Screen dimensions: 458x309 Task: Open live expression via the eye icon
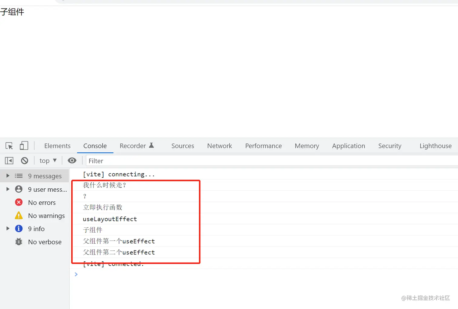coord(72,161)
